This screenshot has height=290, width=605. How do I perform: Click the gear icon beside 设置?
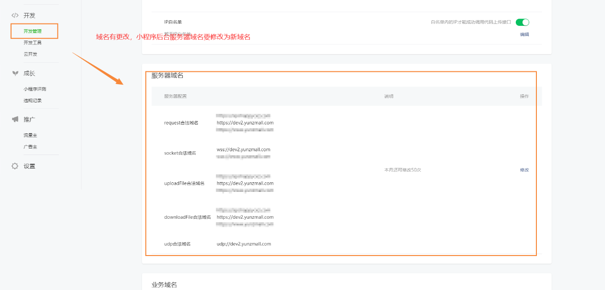pyautogui.click(x=15, y=166)
